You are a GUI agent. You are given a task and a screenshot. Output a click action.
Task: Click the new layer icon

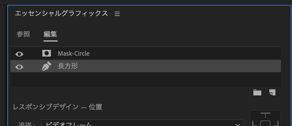pos(272,92)
